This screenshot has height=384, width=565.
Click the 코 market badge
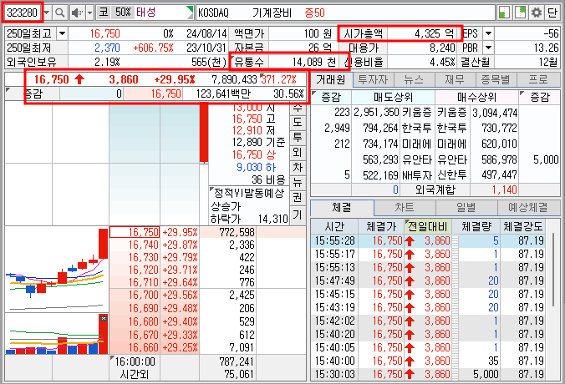[x=104, y=13]
